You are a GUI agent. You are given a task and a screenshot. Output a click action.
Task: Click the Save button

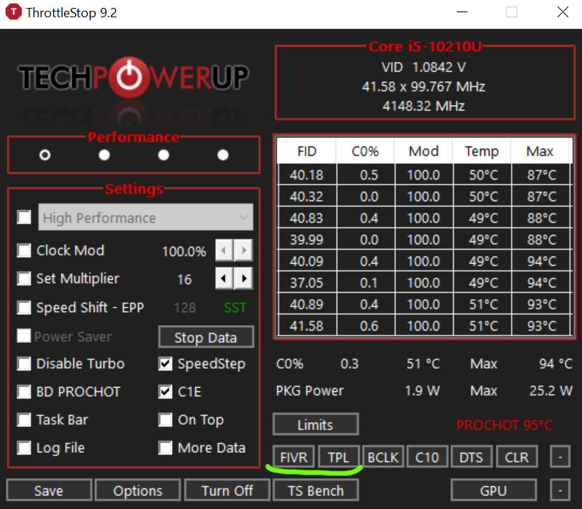[49, 490]
